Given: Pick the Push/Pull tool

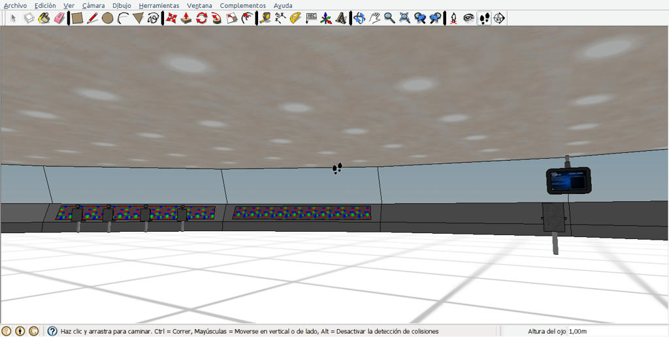Looking at the screenshot, I should click(x=186, y=18).
